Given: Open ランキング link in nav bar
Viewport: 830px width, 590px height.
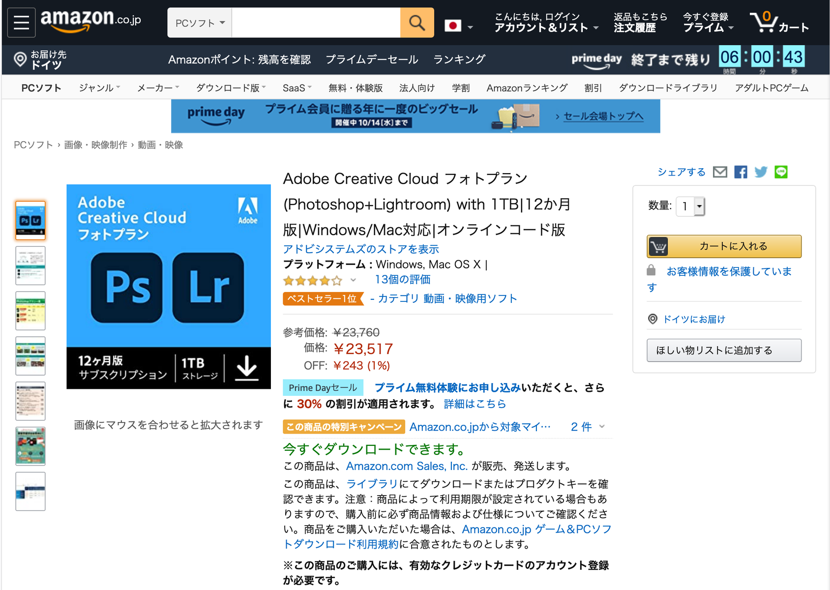Looking at the screenshot, I should (459, 59).
